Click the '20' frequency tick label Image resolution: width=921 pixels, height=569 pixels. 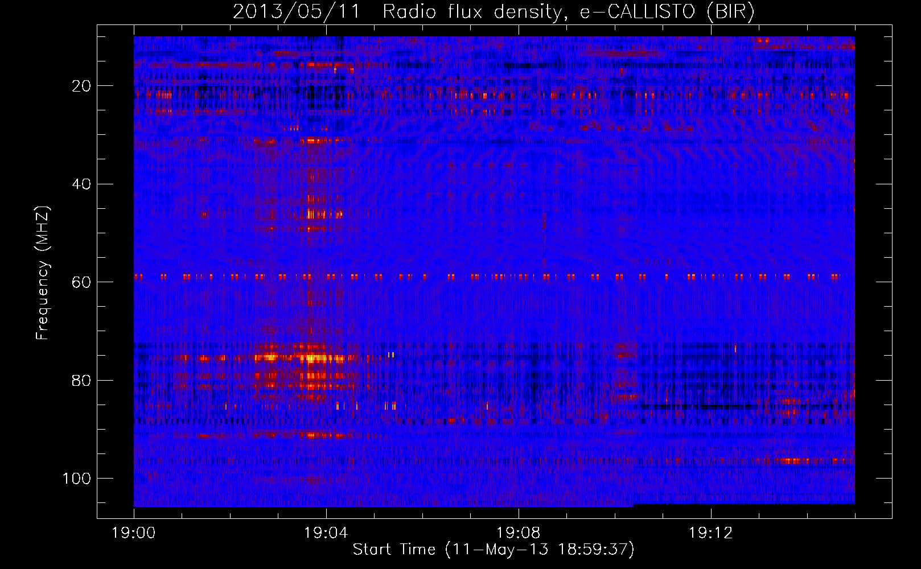click(81, 86)
